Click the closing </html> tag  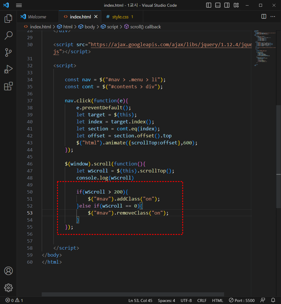(x=52, y=262)
